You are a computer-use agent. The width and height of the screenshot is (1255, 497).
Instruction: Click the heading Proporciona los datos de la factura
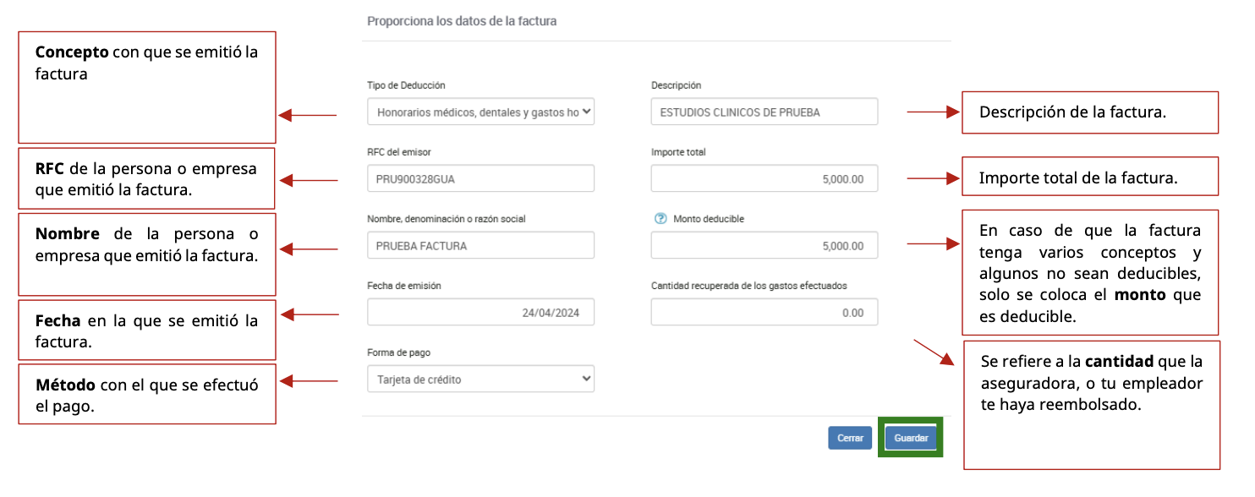click(x=462, y=21)
